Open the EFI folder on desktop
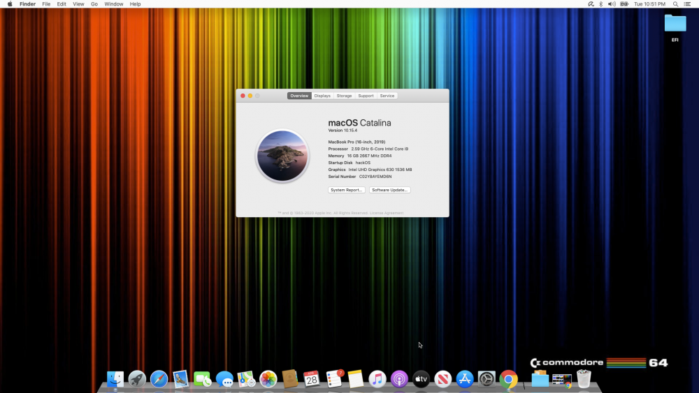699x393 pixels. [675, 28]
